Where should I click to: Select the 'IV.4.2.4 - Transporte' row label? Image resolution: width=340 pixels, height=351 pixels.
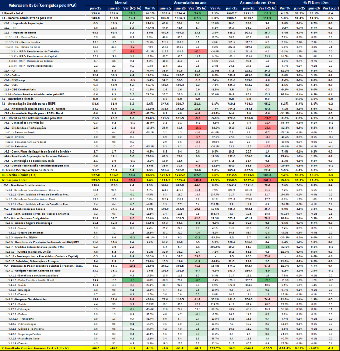click(x=20, y=319)
